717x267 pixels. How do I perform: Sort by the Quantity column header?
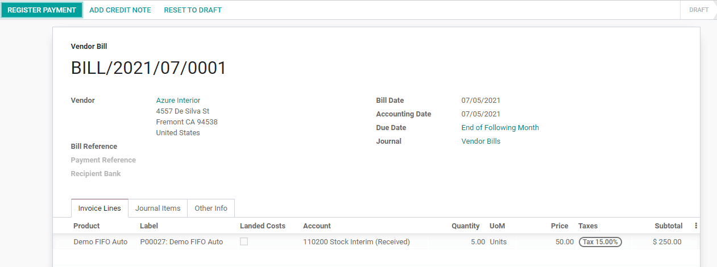[x=465, y=226]
